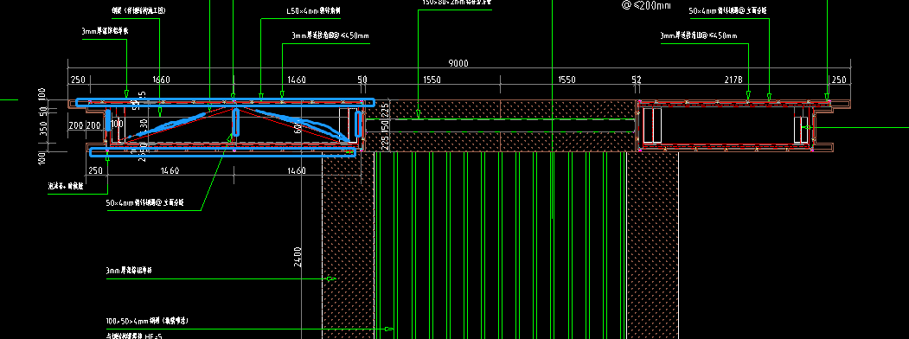Click the blue center vertical strut marking
The height and width of the screenshot is (339, 909).
coord(236,121)
